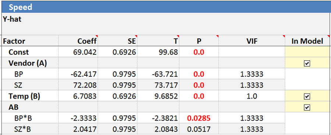Select BP coefficient -62.417

(84, 74)
